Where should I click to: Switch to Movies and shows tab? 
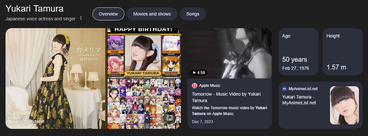[152, 14]
